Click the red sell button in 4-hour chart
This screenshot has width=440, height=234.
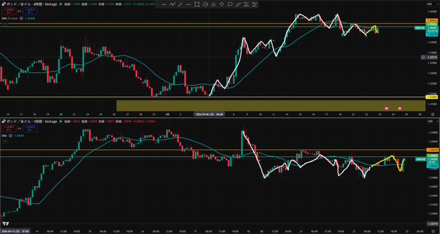click(x=9, y=11)
